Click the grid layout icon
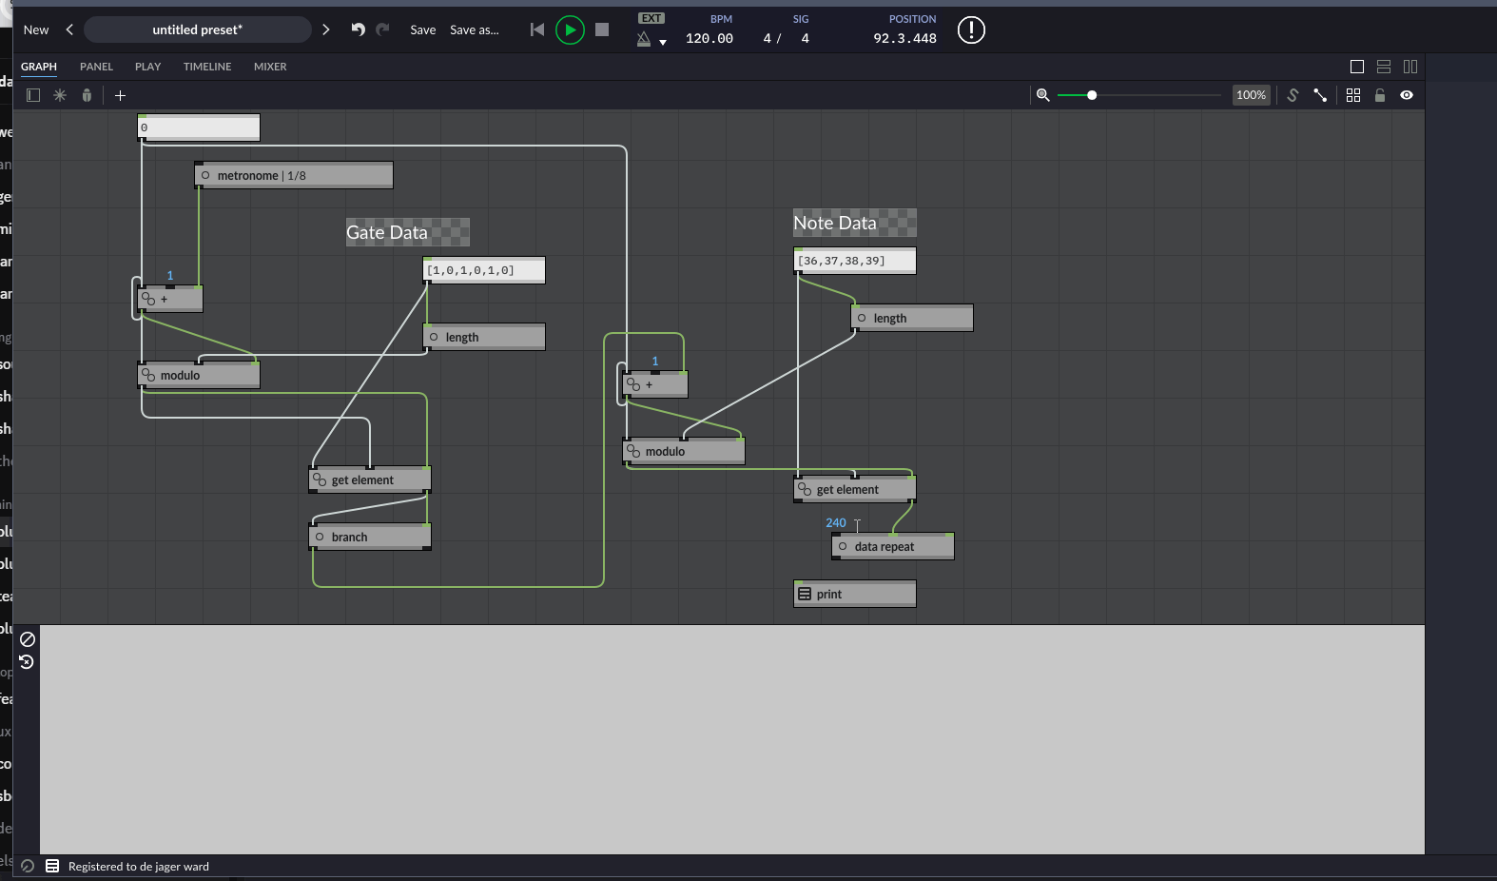This screenshot has height=881, width=1497. click(x=1353, y=95)
